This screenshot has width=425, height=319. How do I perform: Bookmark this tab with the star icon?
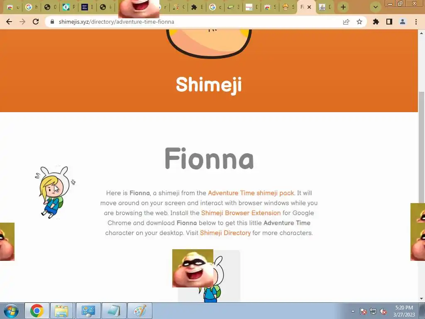[x=359, y=22]
